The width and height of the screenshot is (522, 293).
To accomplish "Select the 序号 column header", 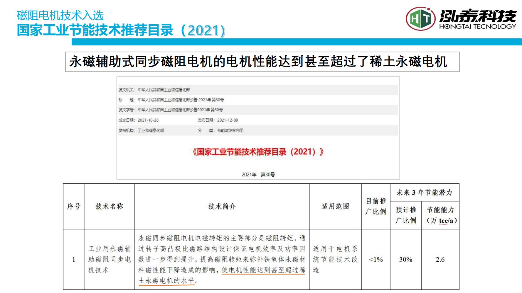I will [x=74, y=207].
